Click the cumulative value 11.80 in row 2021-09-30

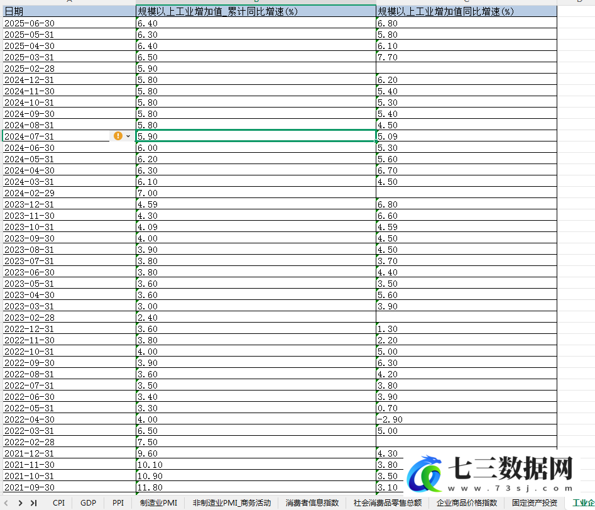point(256,487)
